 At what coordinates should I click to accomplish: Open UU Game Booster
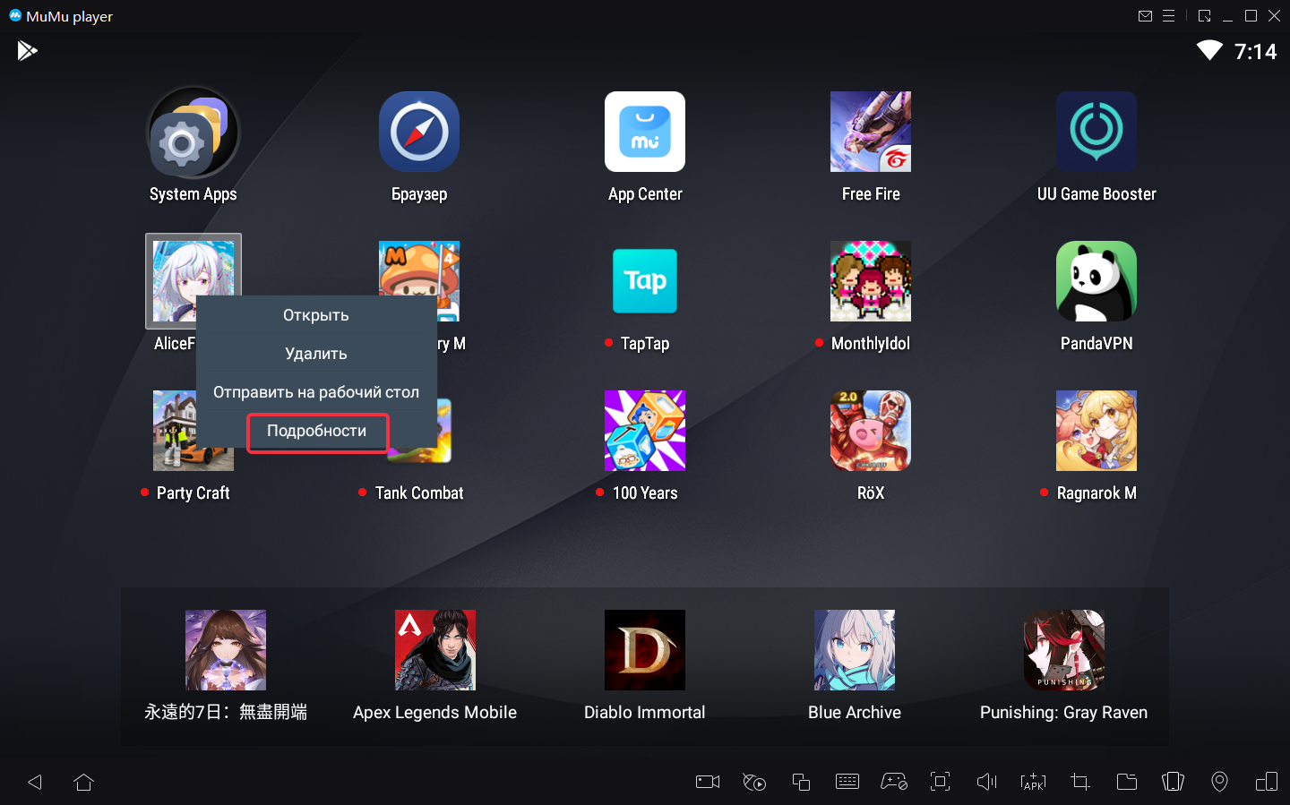tap(1096, 132)
